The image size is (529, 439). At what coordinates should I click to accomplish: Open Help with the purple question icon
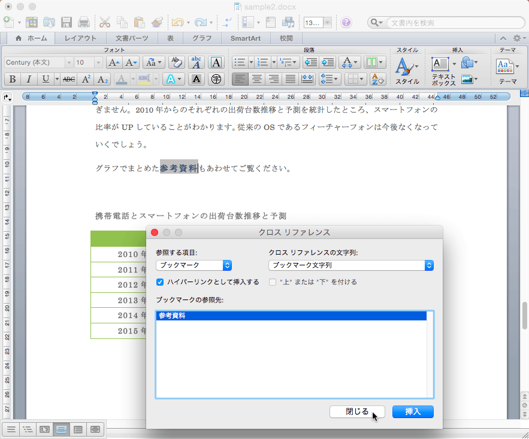(346, 23)
